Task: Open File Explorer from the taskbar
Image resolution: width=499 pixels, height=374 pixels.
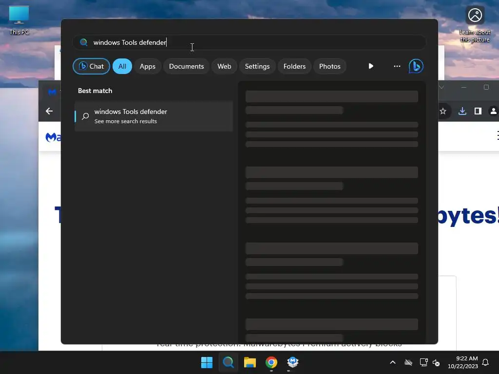Action: tap(250, 362)
